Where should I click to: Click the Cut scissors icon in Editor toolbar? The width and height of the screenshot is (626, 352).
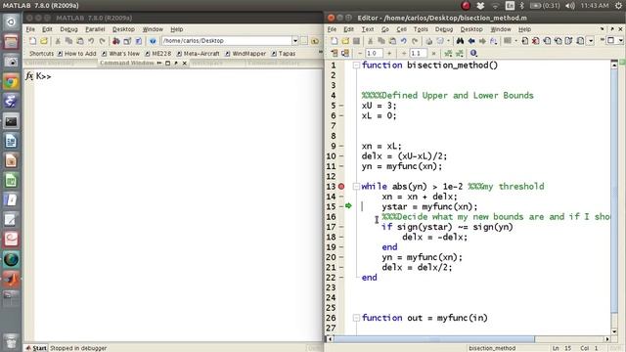[x=371, y=41]
